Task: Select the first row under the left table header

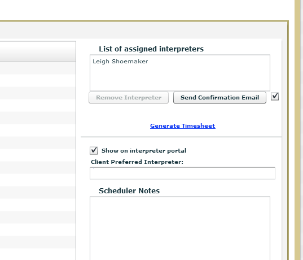Action: pyautogui.click(x=38, y=68)
